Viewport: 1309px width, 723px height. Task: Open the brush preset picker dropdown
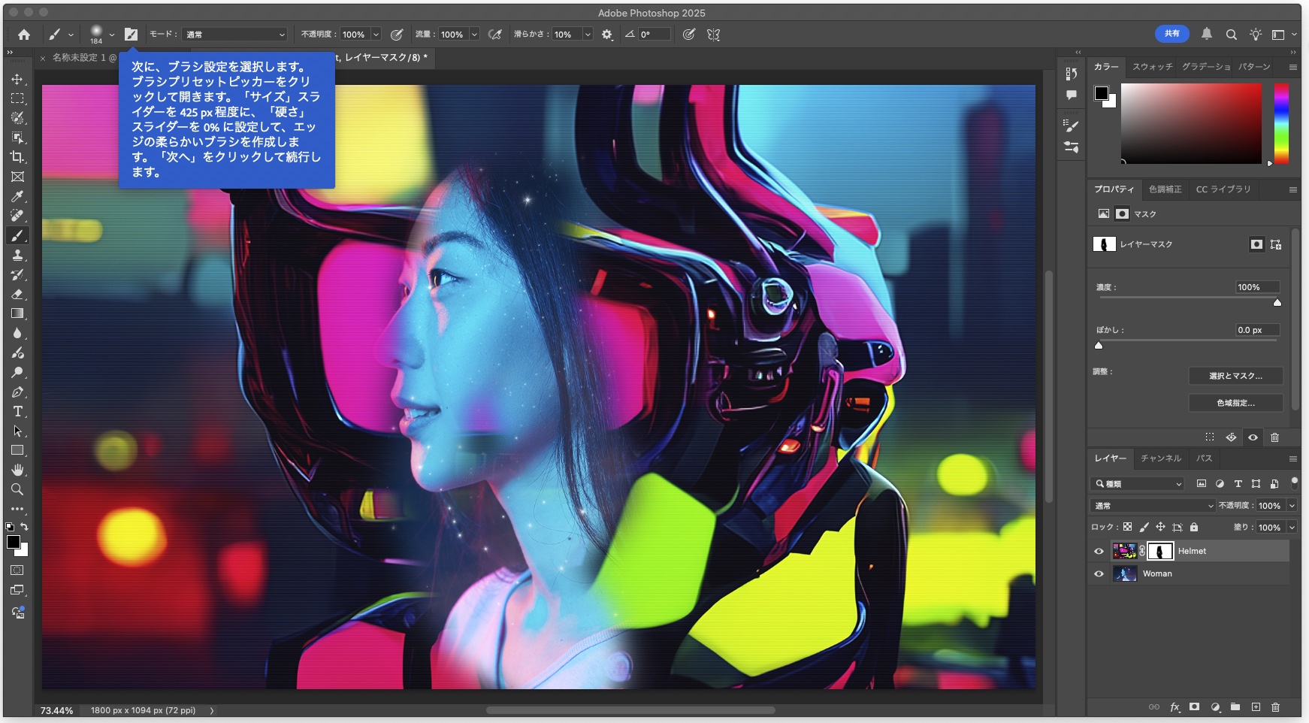point(111,35)
